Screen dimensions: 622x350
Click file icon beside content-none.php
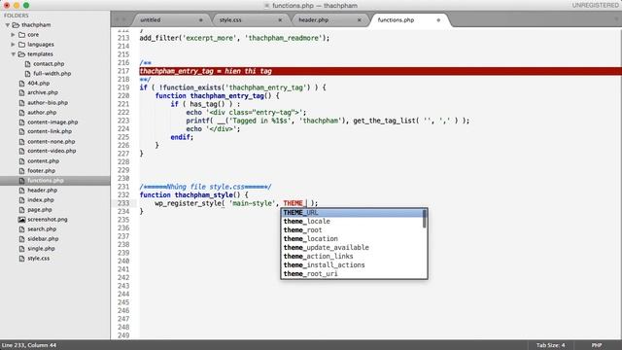(x=21, y=142)
